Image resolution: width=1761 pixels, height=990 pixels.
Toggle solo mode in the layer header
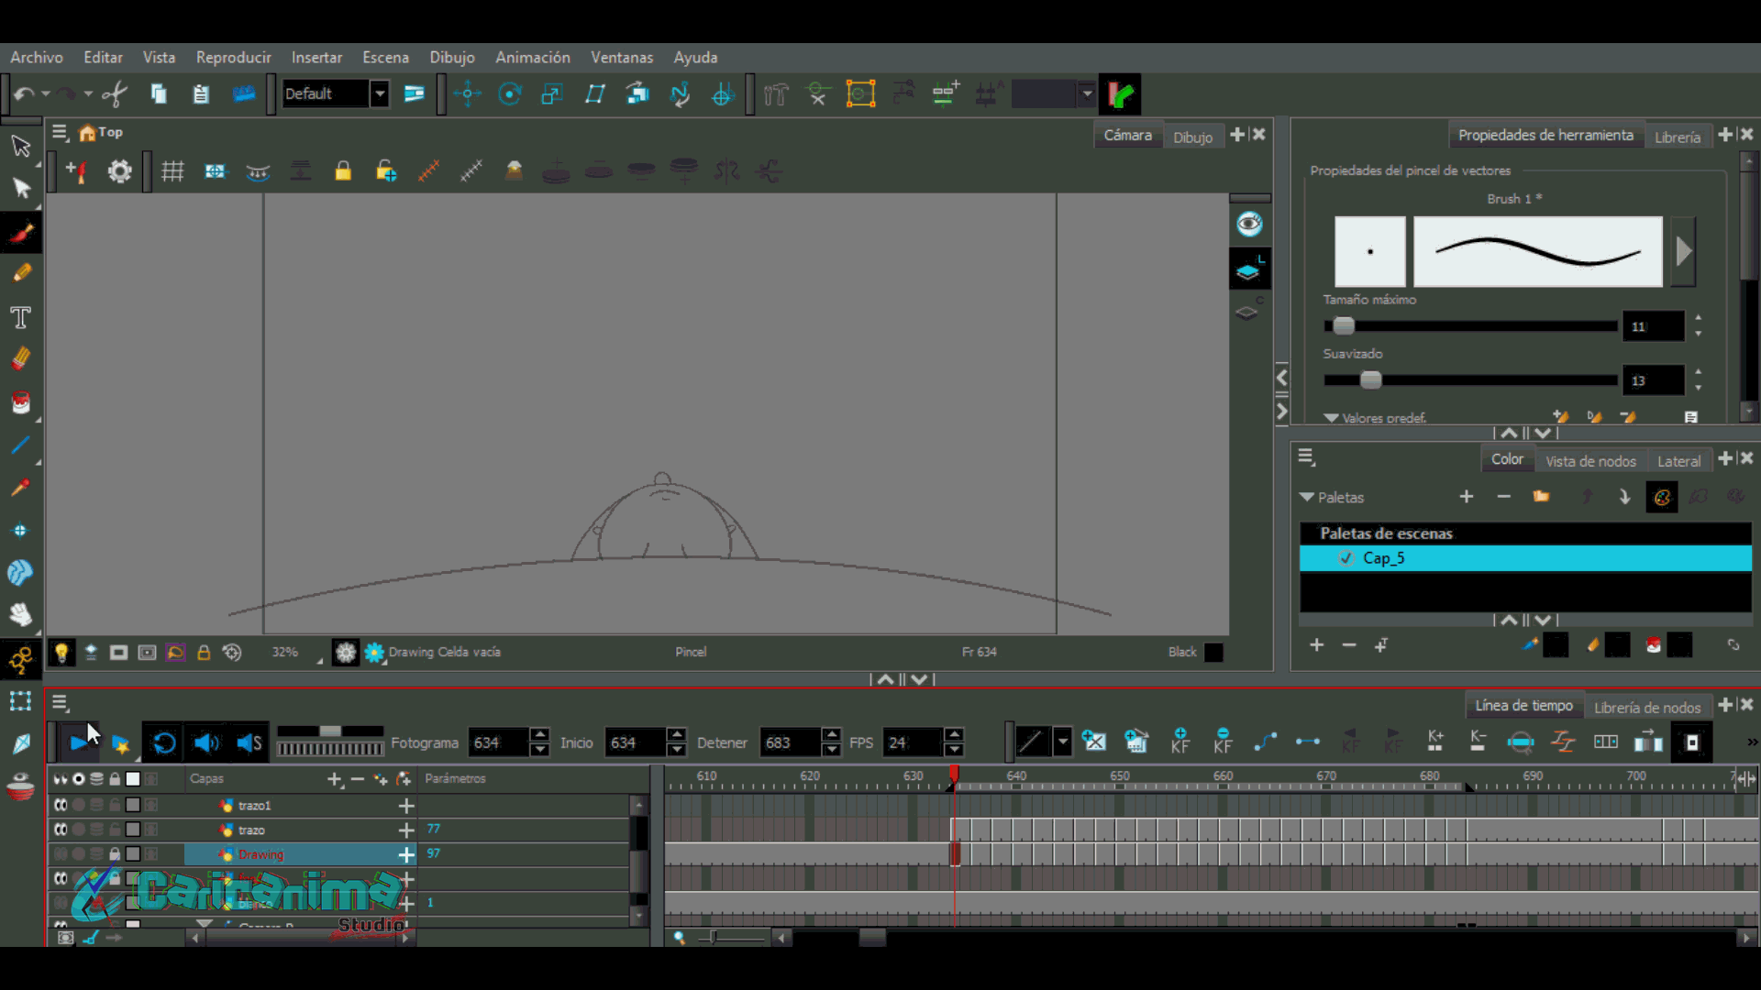coord(79,779)
